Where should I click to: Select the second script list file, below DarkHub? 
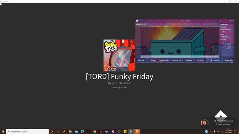click(x=223, y=27)
